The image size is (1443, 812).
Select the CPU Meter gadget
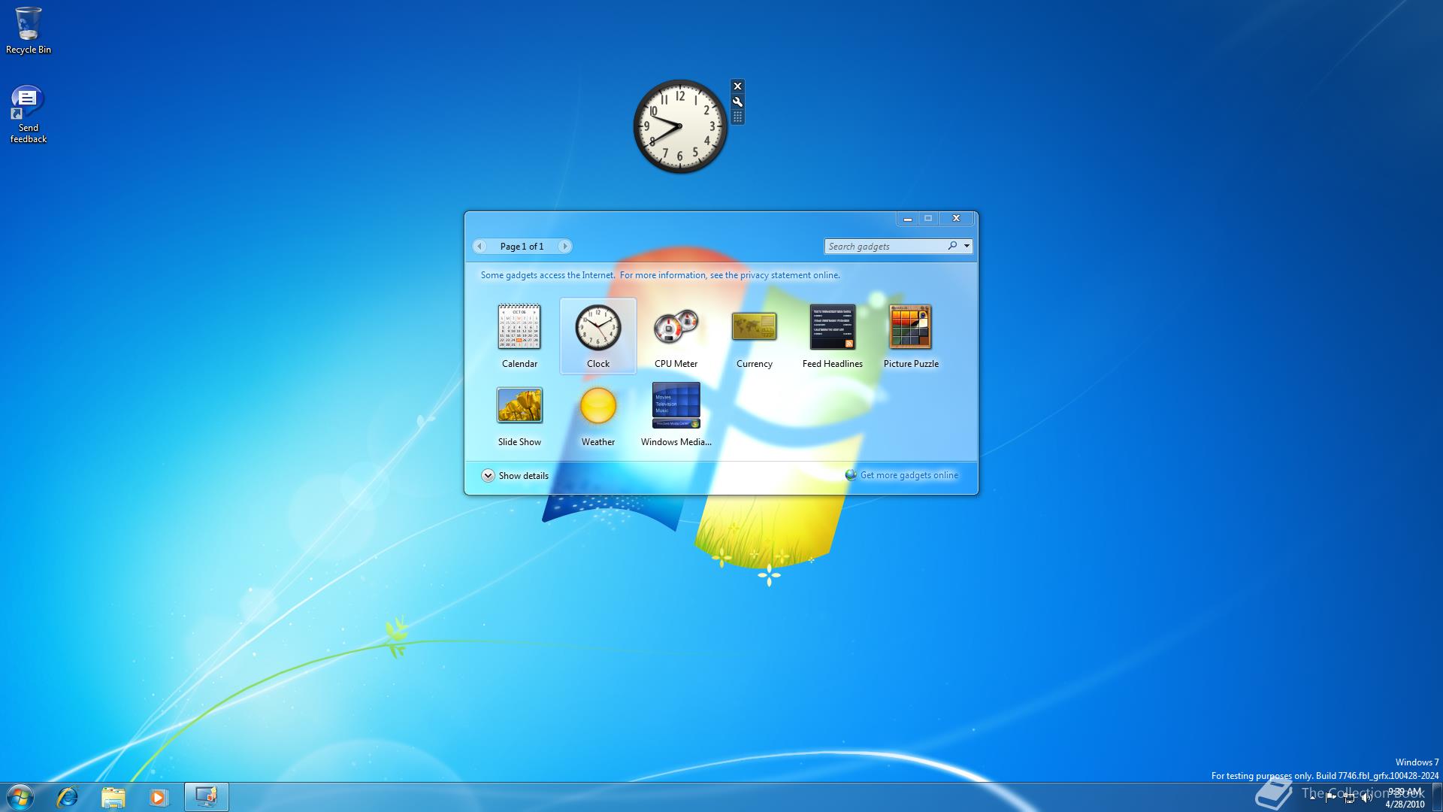tap(676, 335)
